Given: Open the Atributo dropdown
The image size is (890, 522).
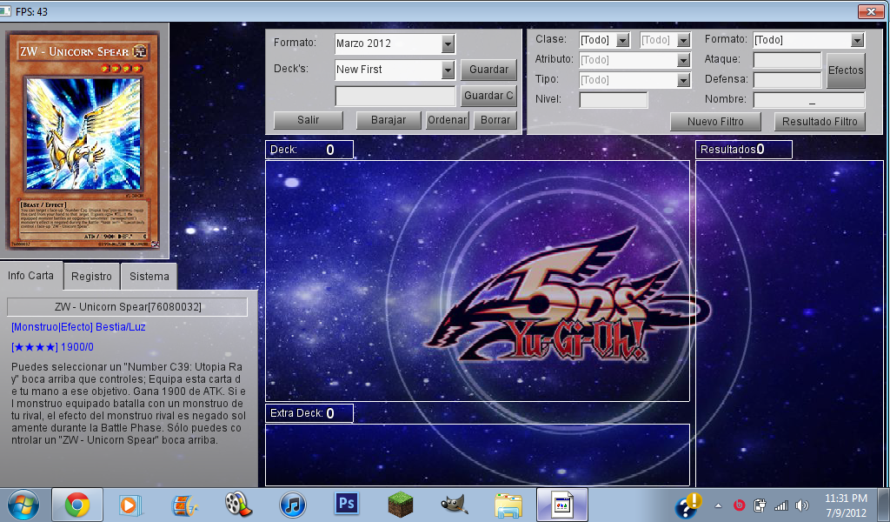Looking at the screenshot, I should 683,60.
